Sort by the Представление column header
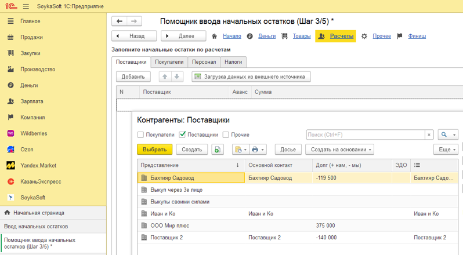The image size is (463, 255). tap(191, 165)
